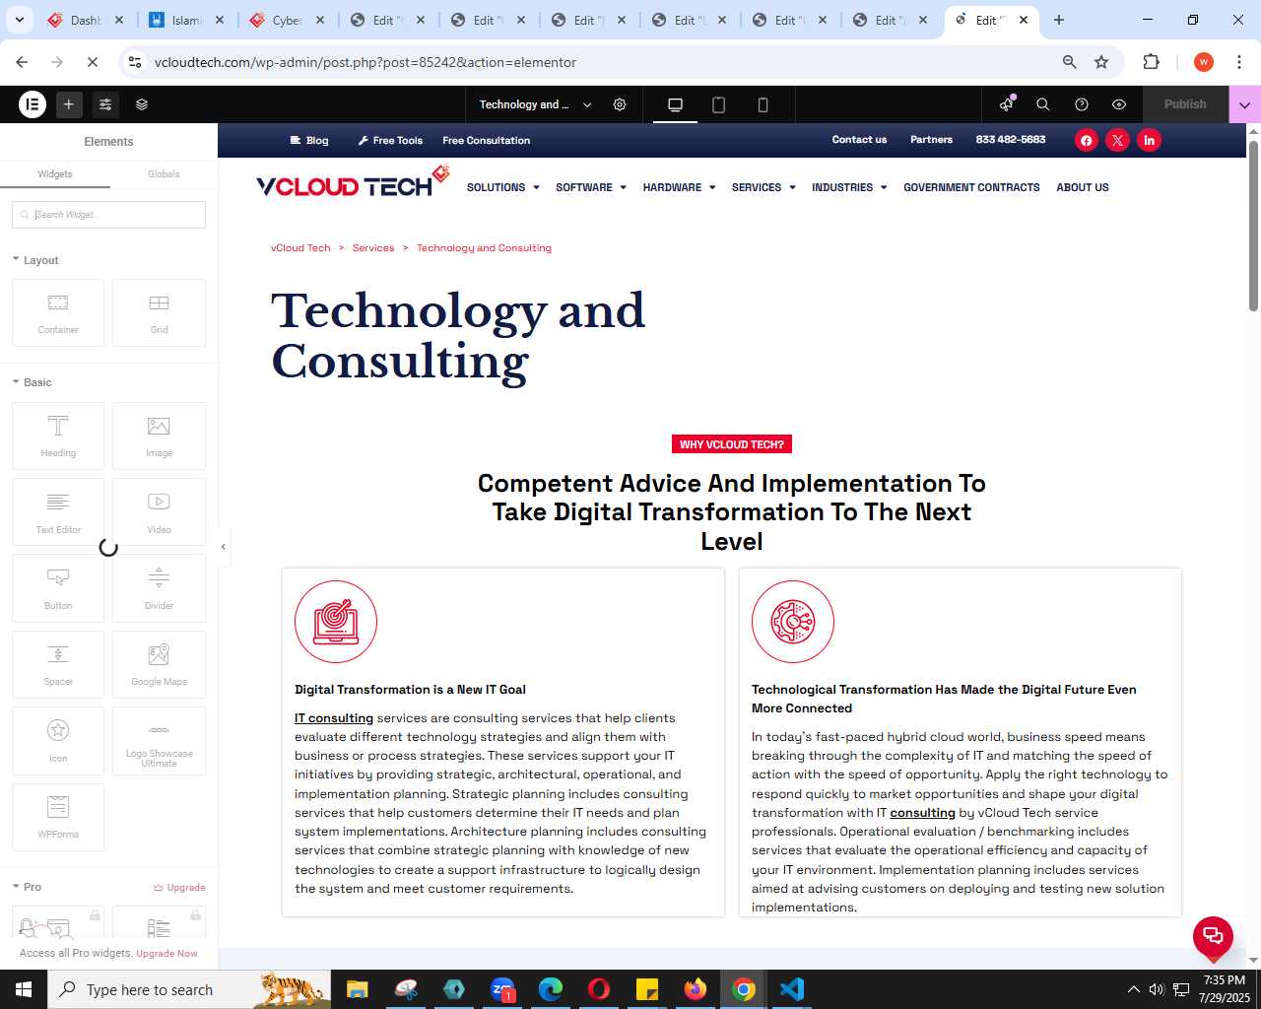Click the LinkedIn social icon
Image resolution: width=1261 pixels, height=1009 pixels.
[x=1149, y=140]
